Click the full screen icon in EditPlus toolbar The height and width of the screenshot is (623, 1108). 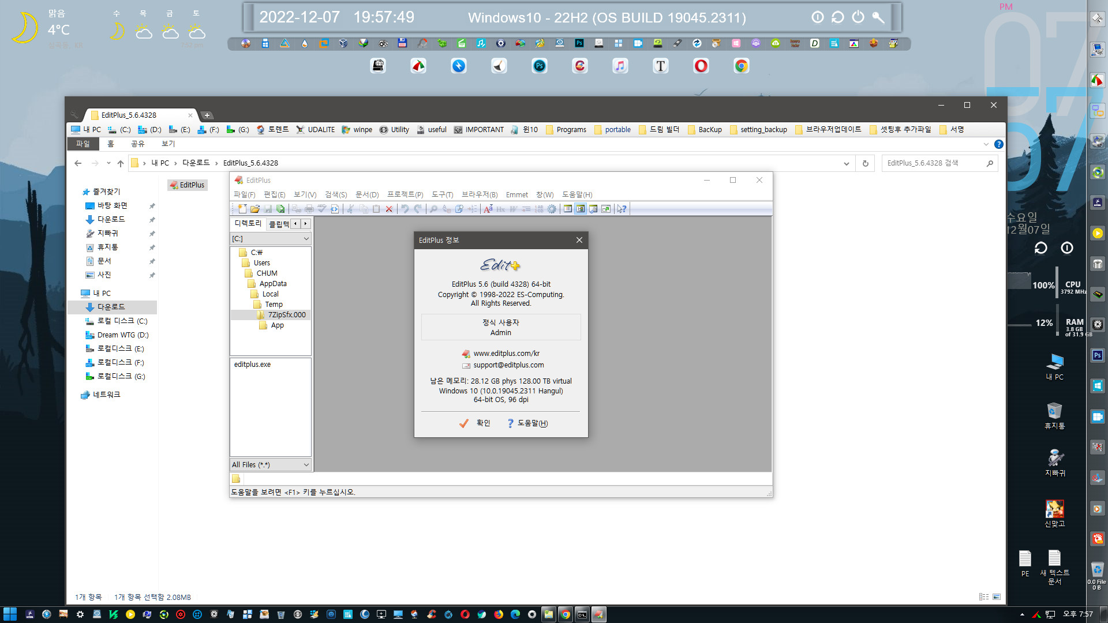click(x=606, y=209)
